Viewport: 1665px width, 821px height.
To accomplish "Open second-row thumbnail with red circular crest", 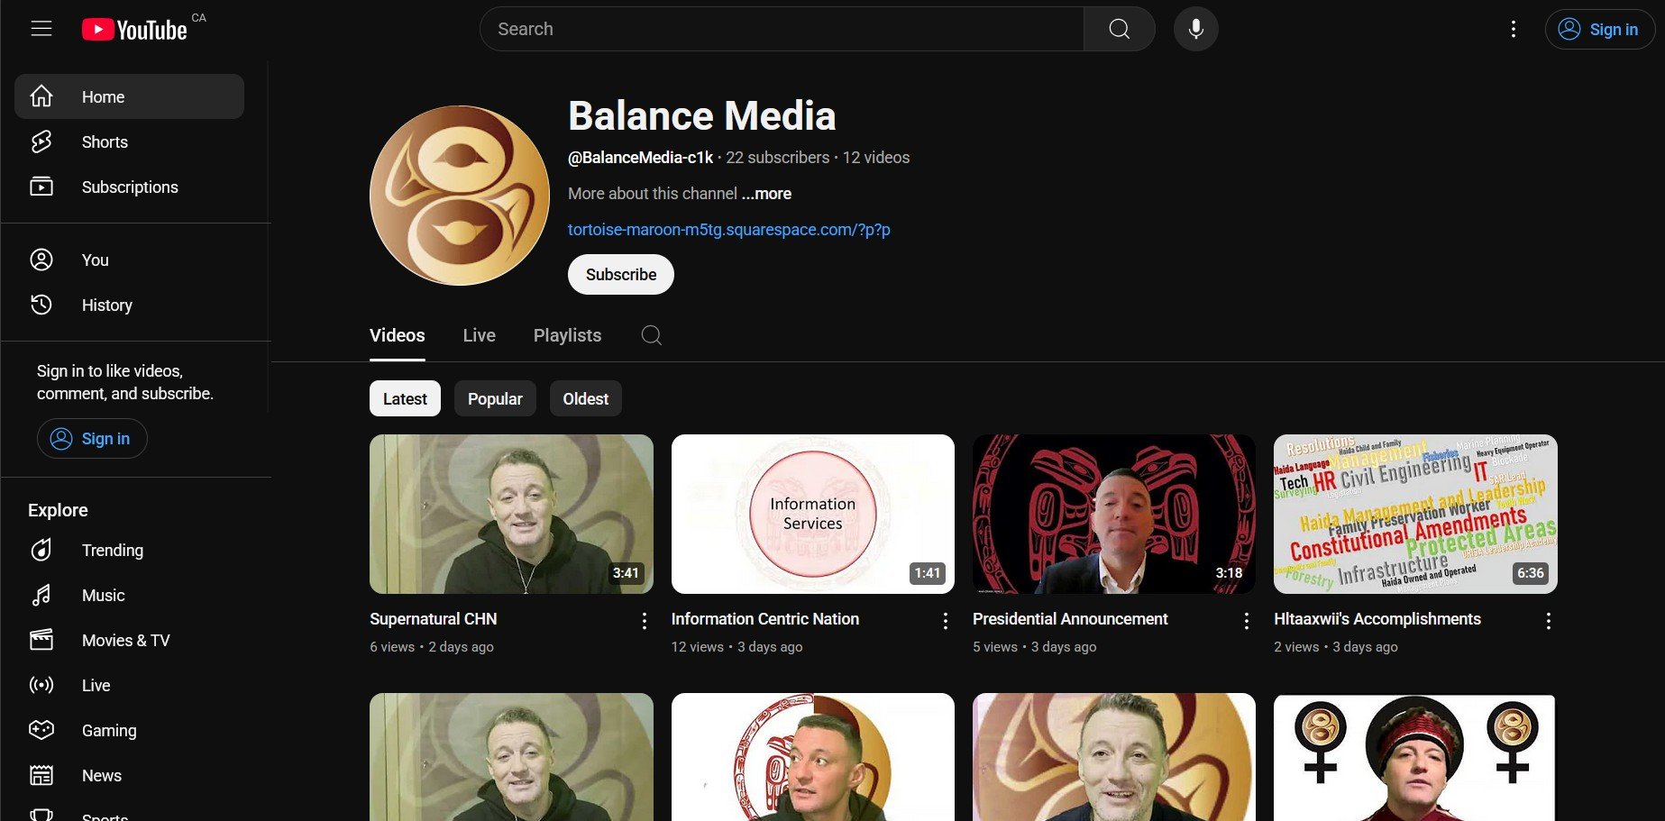I will pos(812,757).
